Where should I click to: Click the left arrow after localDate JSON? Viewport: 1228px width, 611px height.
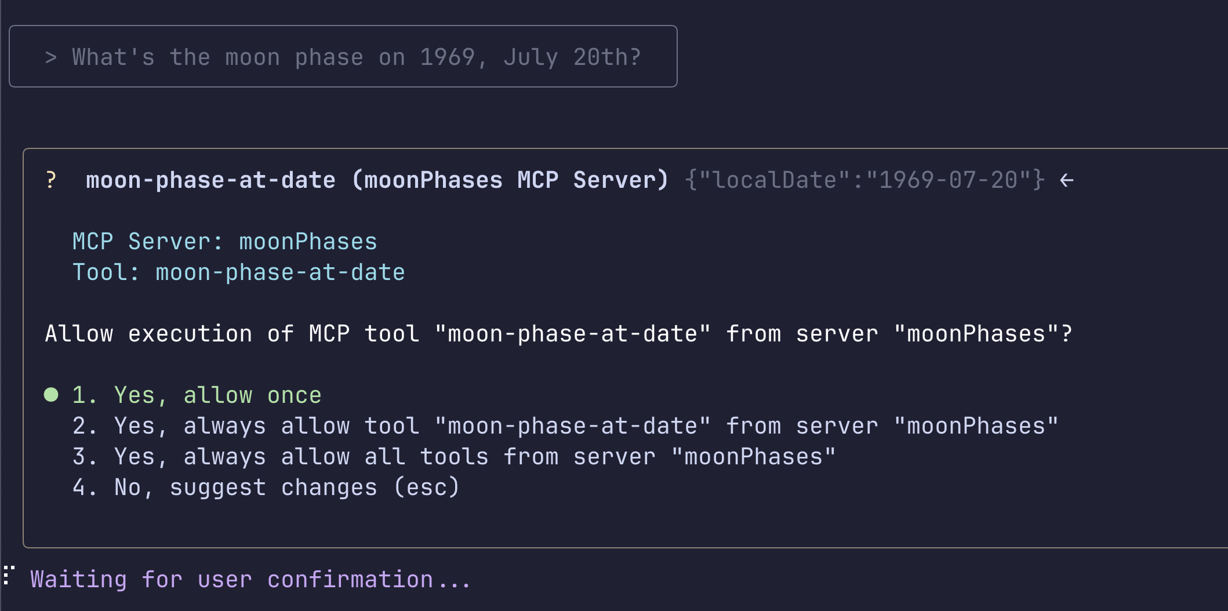coord(1066,180)
